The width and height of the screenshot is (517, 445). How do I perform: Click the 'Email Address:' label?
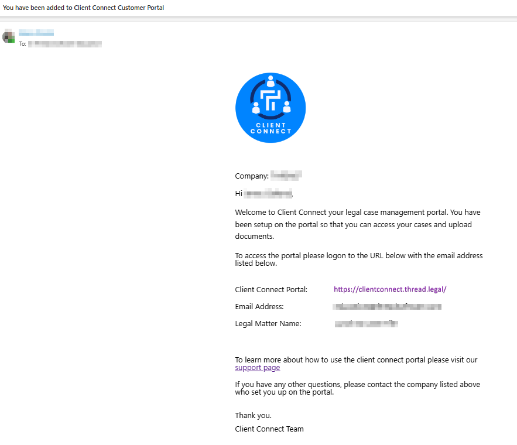point(259,307)
